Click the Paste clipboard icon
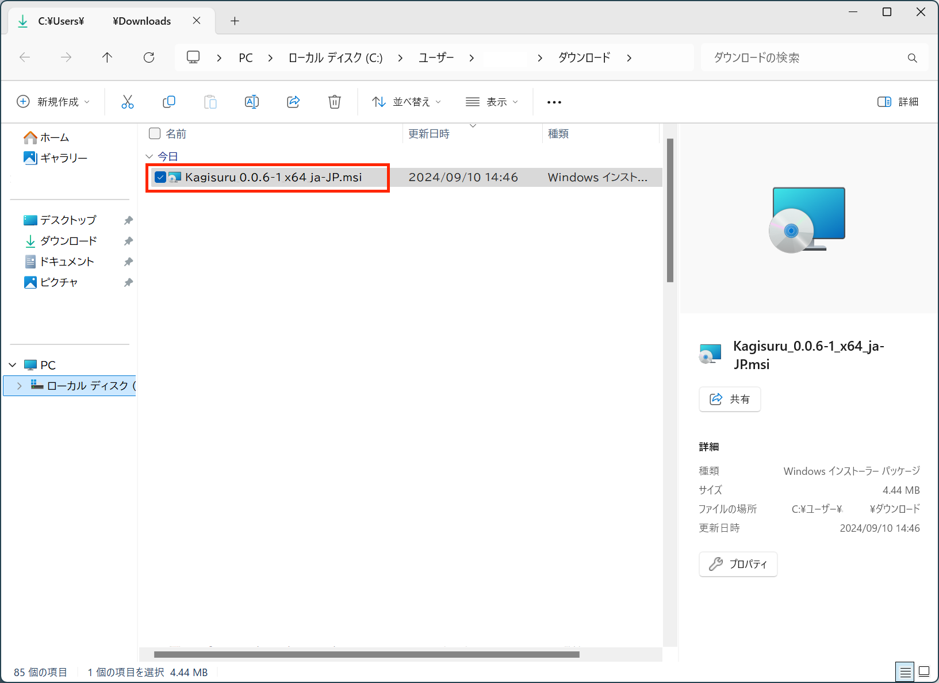The image size is (939, 683). click(x=210, y=102)
